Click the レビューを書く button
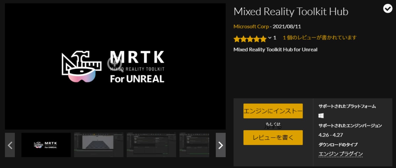 click(273, 137)
